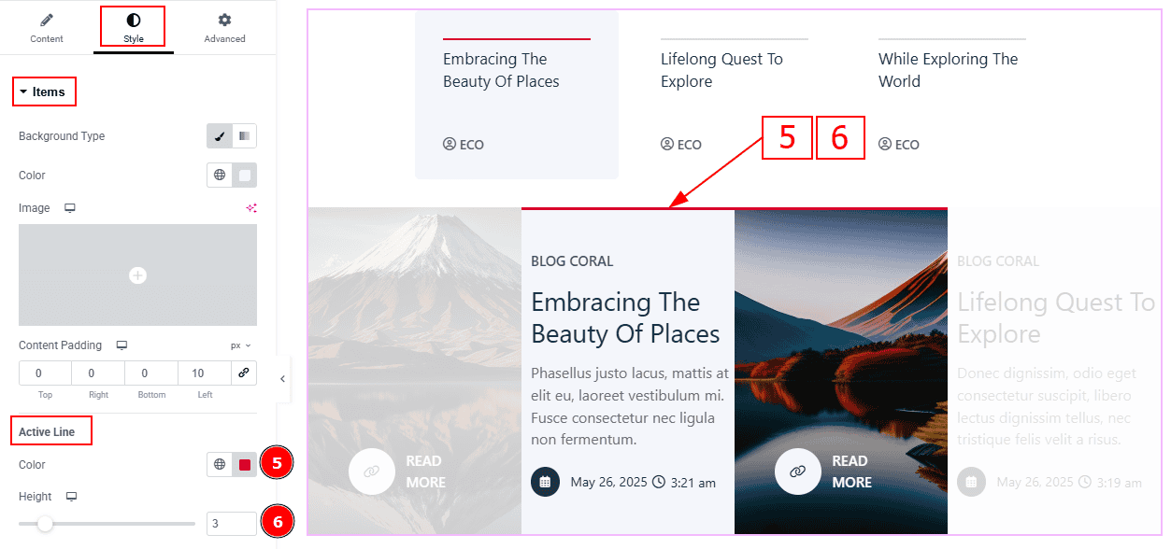The height and width of the screenshot is (549, 1171).
Task: Open the px unit dropdown
Action: 241,345
